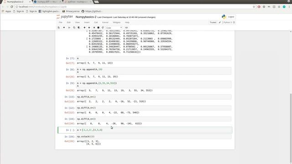The width and height of the screenshot is (292, 164).
Task: Click the page vertical scrollbar
Action: [x=291, y=128]
